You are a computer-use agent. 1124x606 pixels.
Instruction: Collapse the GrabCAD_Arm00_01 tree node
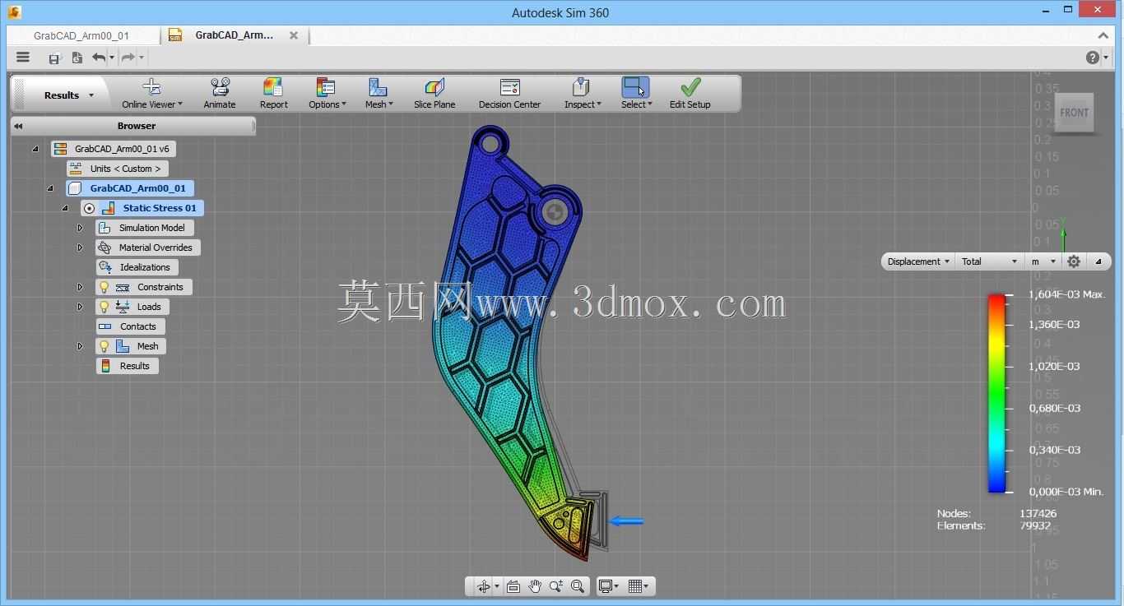point(49,188)
